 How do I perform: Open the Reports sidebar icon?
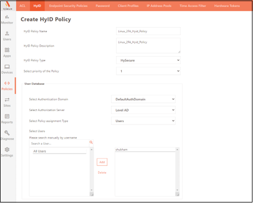click(7, 116)
